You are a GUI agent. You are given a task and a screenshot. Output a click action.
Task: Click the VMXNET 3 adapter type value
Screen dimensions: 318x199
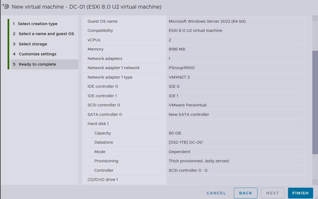[179, 77]
